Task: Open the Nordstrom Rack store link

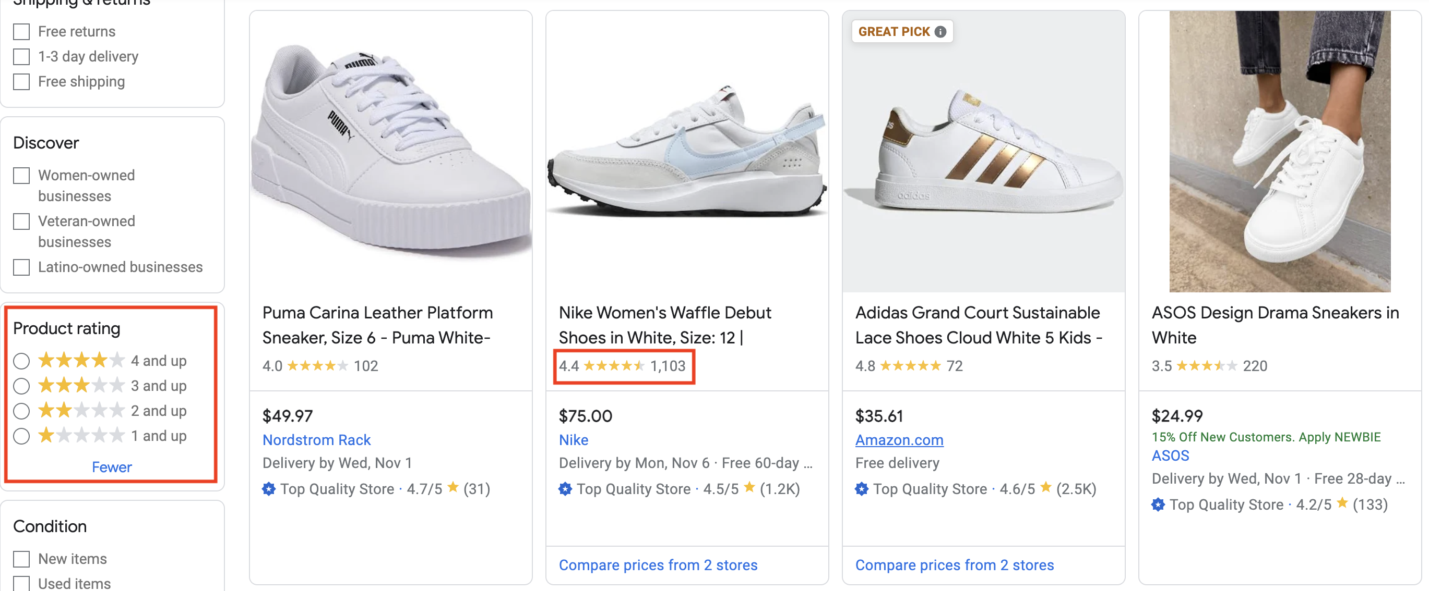Action: click(316, 440)
